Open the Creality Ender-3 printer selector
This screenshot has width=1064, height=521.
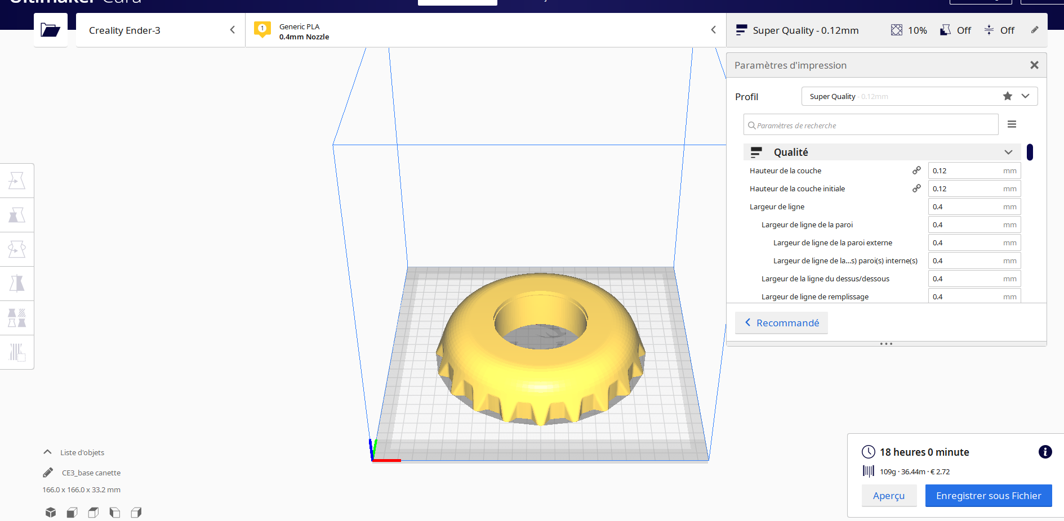tap(161, 30)
